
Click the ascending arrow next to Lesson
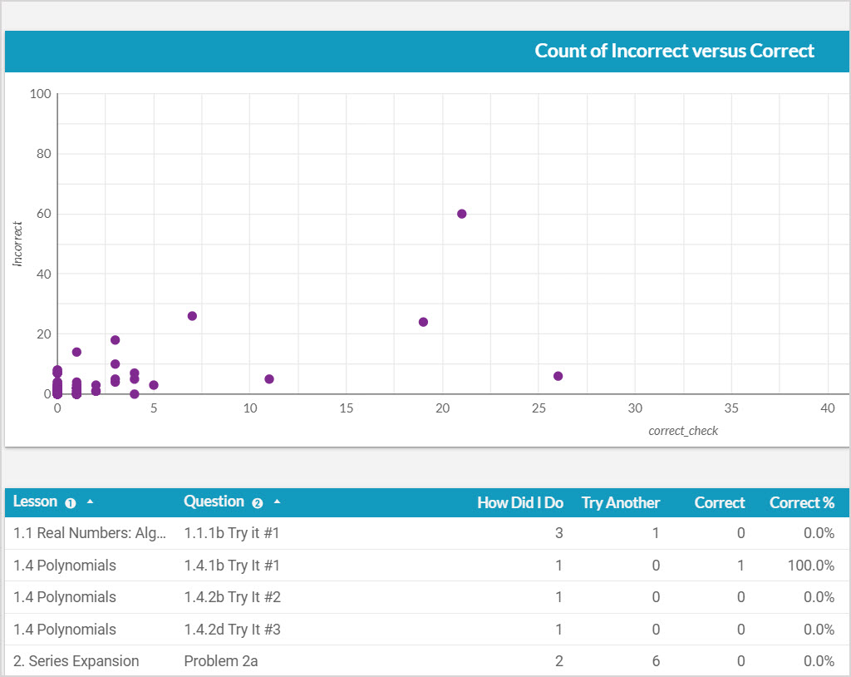[90, 502]
